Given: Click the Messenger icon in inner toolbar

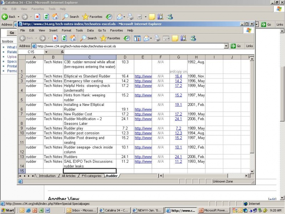Looking at the screenshot, I should pos(193,38).
